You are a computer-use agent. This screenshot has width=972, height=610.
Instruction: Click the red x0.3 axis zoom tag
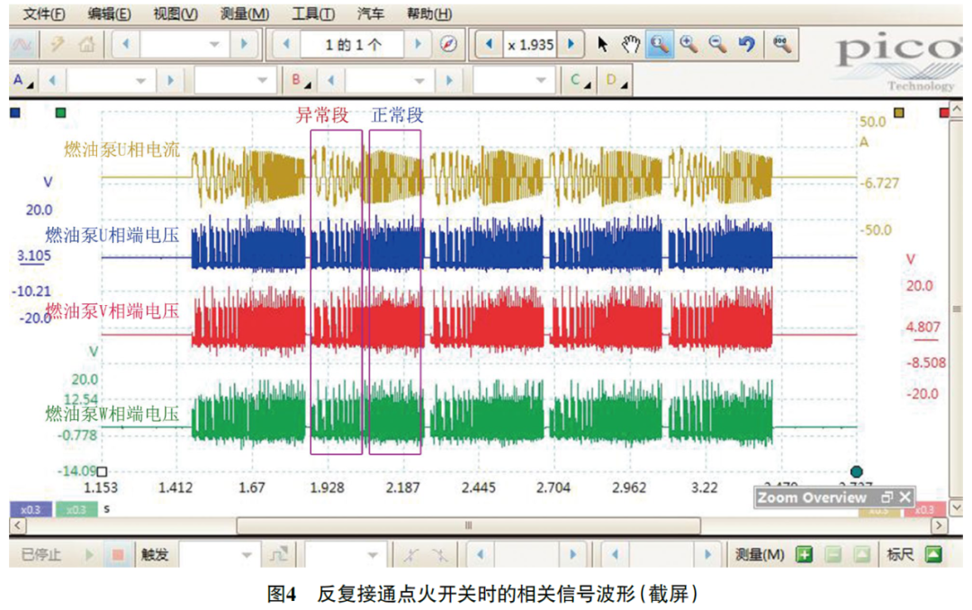924,509
